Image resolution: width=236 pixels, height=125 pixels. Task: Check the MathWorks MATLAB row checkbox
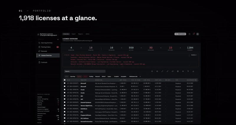65,109
